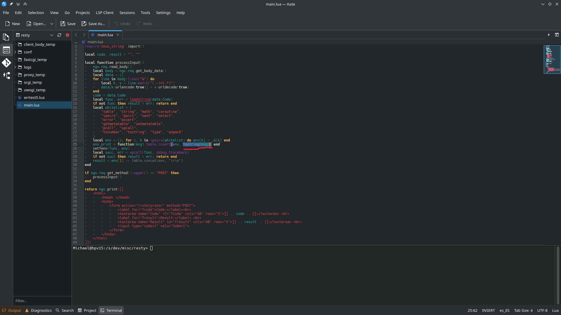Image resolution: width=561 pixels, height=315 pixels.
Task: Close the main.lua tab
Action: [118, 35]
